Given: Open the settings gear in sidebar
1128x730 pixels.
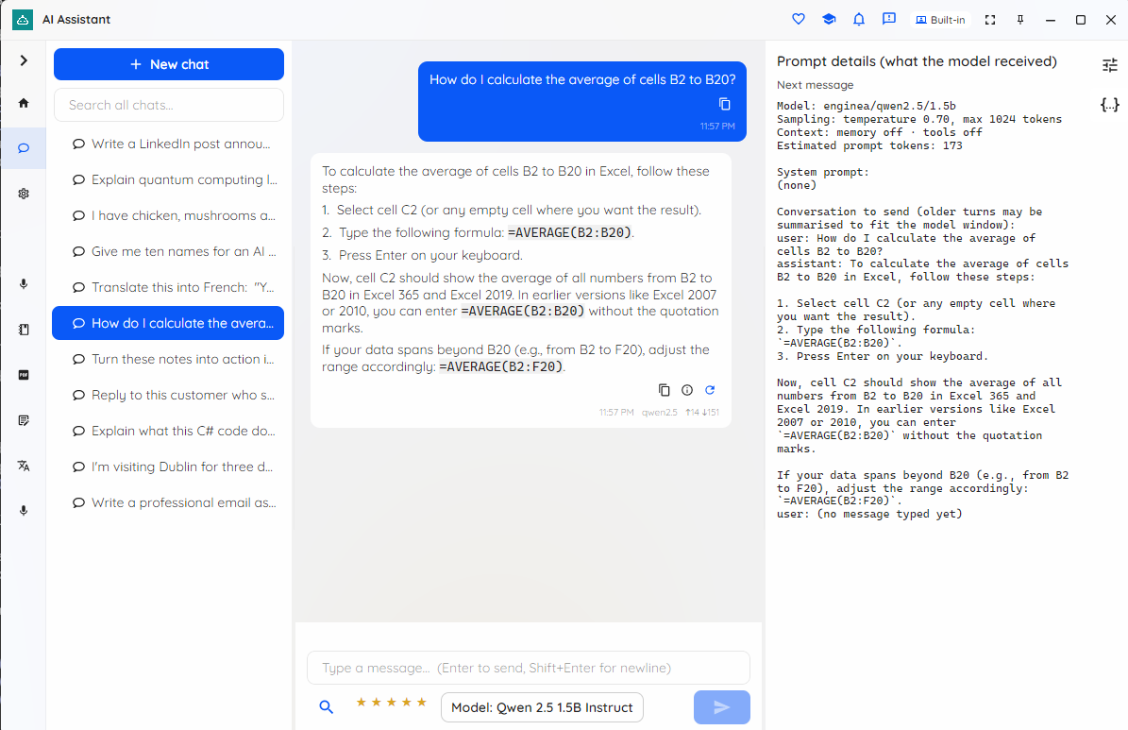Looking at the screenshot, I should coord(24,194).
